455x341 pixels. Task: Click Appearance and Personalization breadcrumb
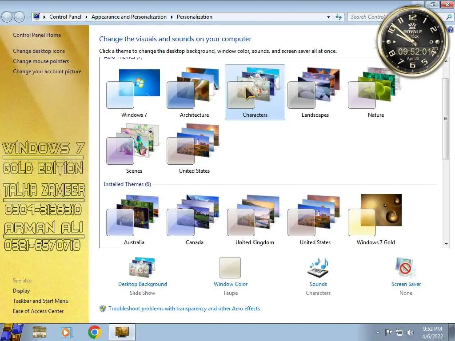(129, 17)
